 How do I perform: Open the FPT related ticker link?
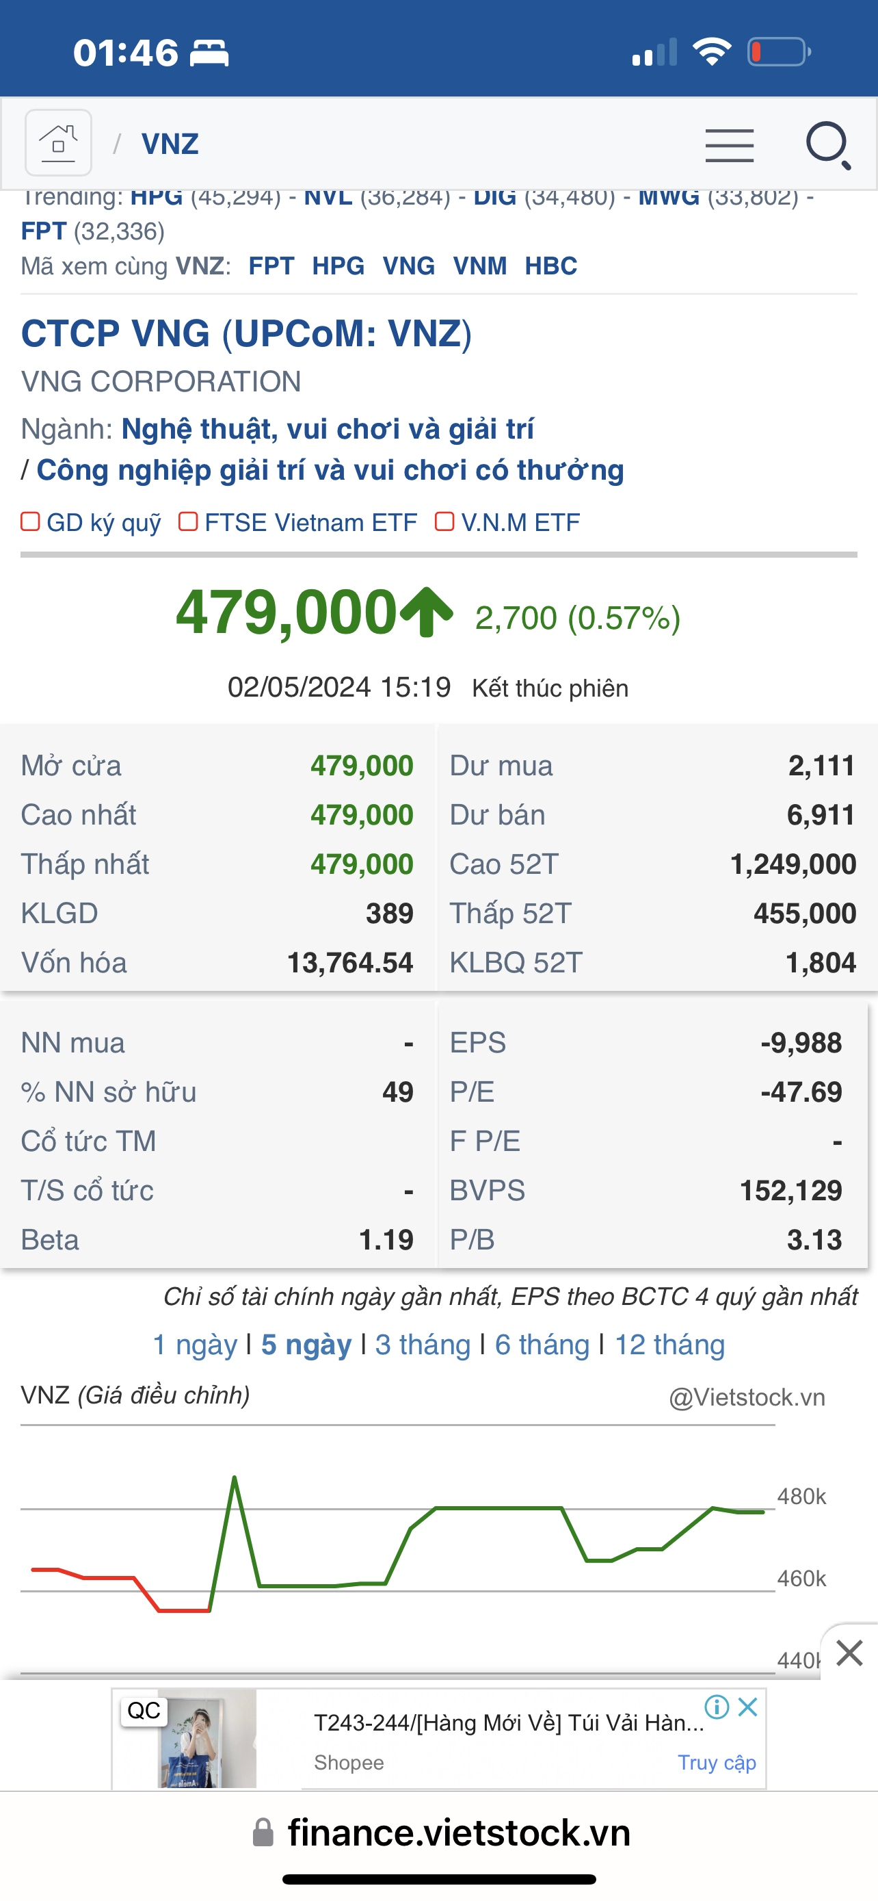[x=271, y=266]
